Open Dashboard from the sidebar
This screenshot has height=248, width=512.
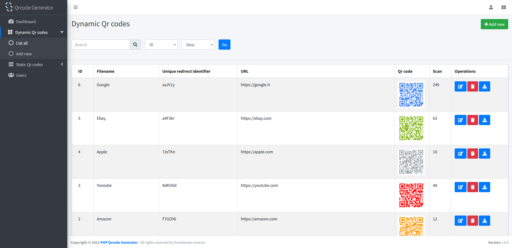tap(34, 21)
